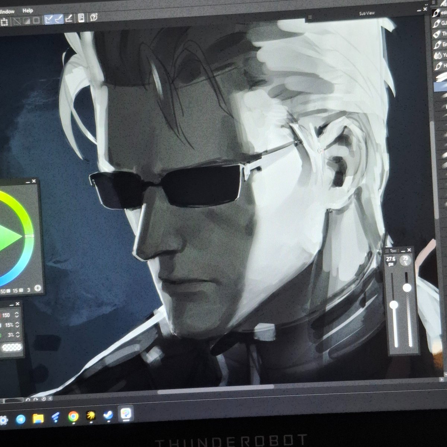
Task: Click the smartphone companion mode icon
Action: point(81,18)
